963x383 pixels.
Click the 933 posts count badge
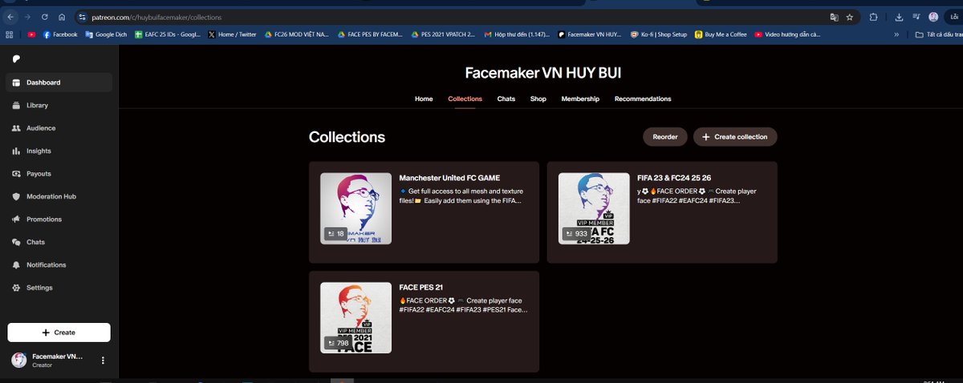(575, 234)
